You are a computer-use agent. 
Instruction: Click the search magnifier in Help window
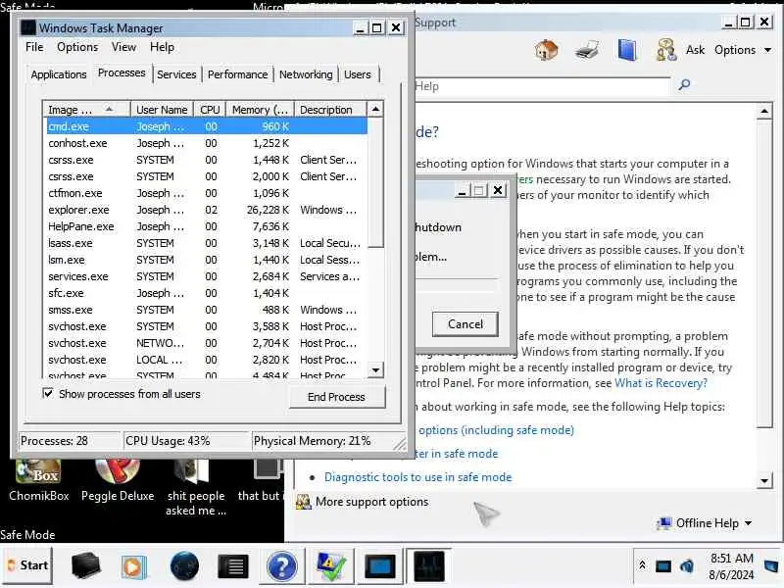(684, 84)
